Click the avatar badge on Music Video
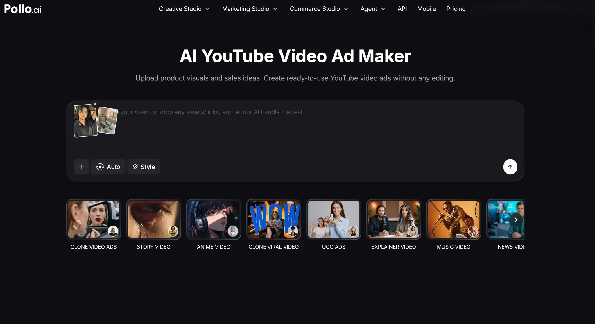595x324 pixels. click(x=473, y=231)
